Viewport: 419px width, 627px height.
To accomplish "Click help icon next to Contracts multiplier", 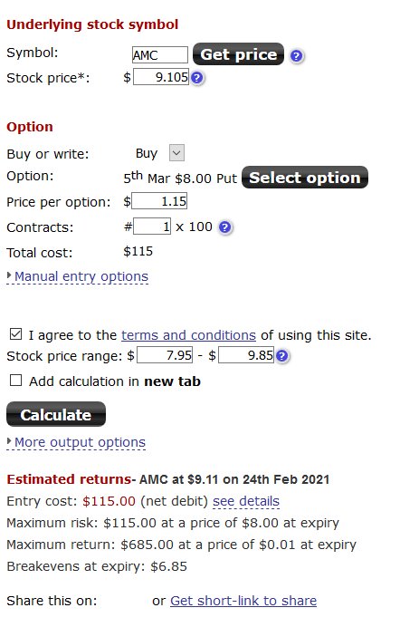I will tap(225, 227).
